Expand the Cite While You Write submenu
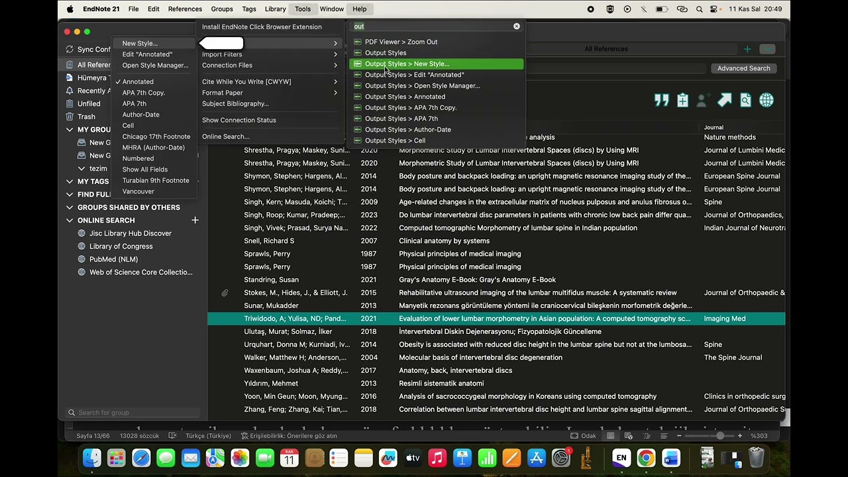This screenshot has width=848, height=477. [x=270, y=81]
